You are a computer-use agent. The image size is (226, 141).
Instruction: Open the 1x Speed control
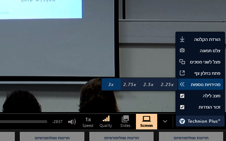click(x=88, y=122)
